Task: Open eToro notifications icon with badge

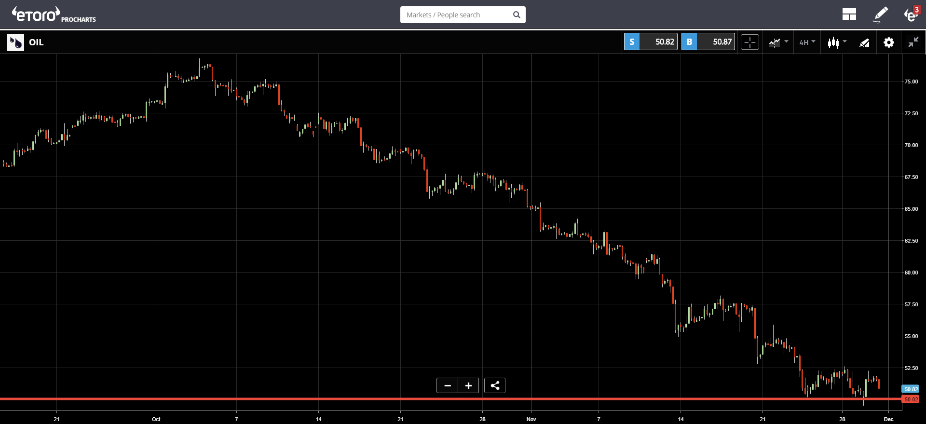Action: [912, 14]
